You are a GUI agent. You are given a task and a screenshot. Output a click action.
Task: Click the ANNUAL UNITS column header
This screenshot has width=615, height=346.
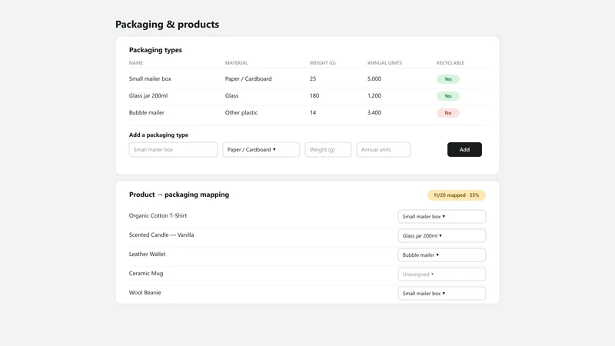point(385,63)
